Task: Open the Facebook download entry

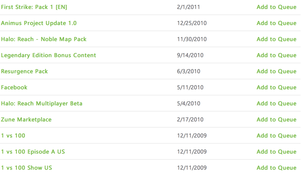Action: point(14,87)
